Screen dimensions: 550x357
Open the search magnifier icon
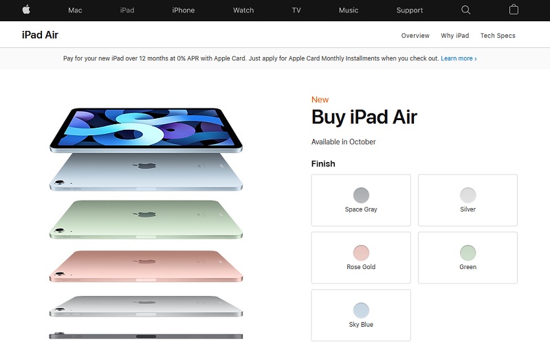point(465,10)
